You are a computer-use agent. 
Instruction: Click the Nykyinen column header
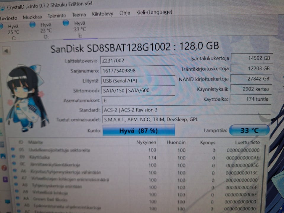(x=146, y=142)
